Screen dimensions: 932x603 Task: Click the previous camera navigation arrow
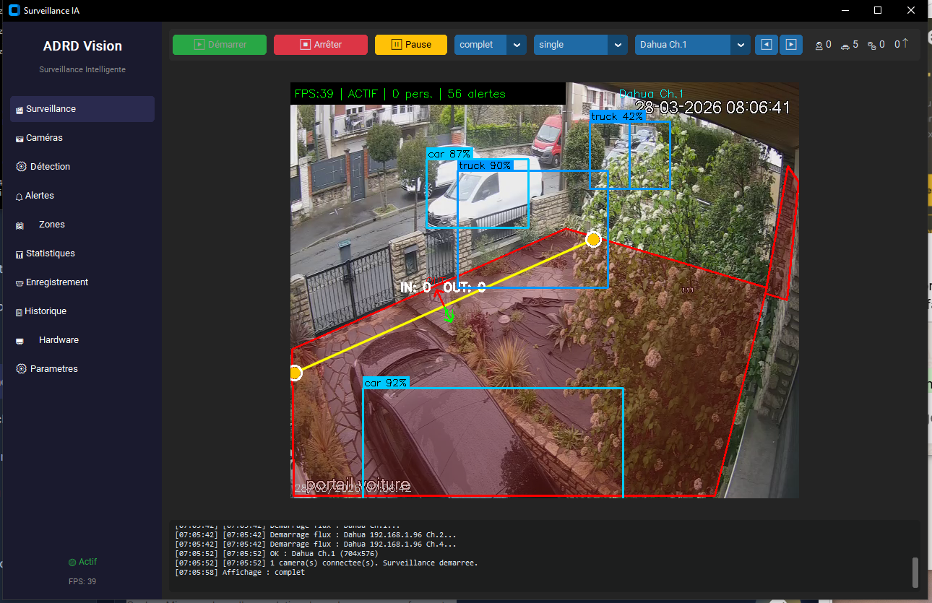(x=766, y=44)
